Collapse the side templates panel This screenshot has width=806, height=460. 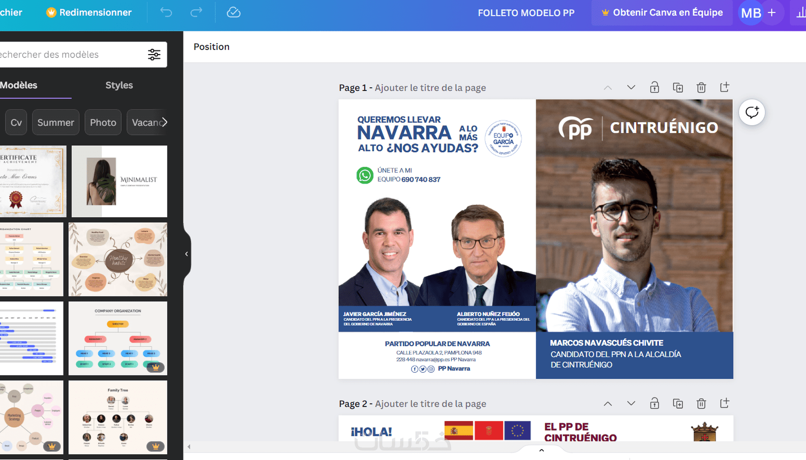(x=187, y=254)
